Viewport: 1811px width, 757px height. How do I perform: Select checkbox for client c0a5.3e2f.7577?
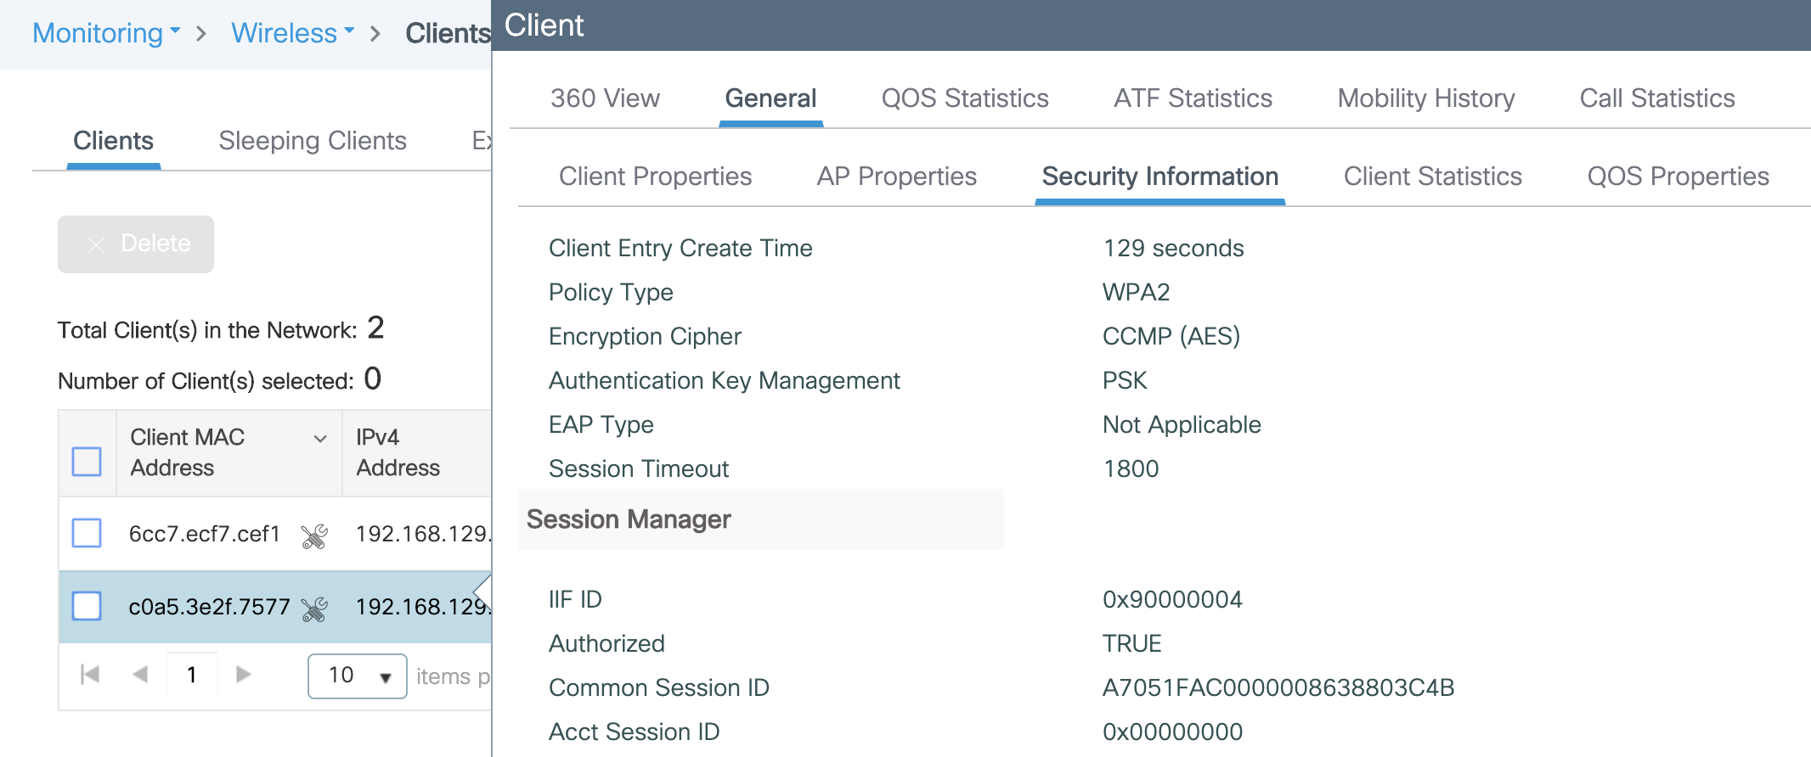tap(87, 607)
